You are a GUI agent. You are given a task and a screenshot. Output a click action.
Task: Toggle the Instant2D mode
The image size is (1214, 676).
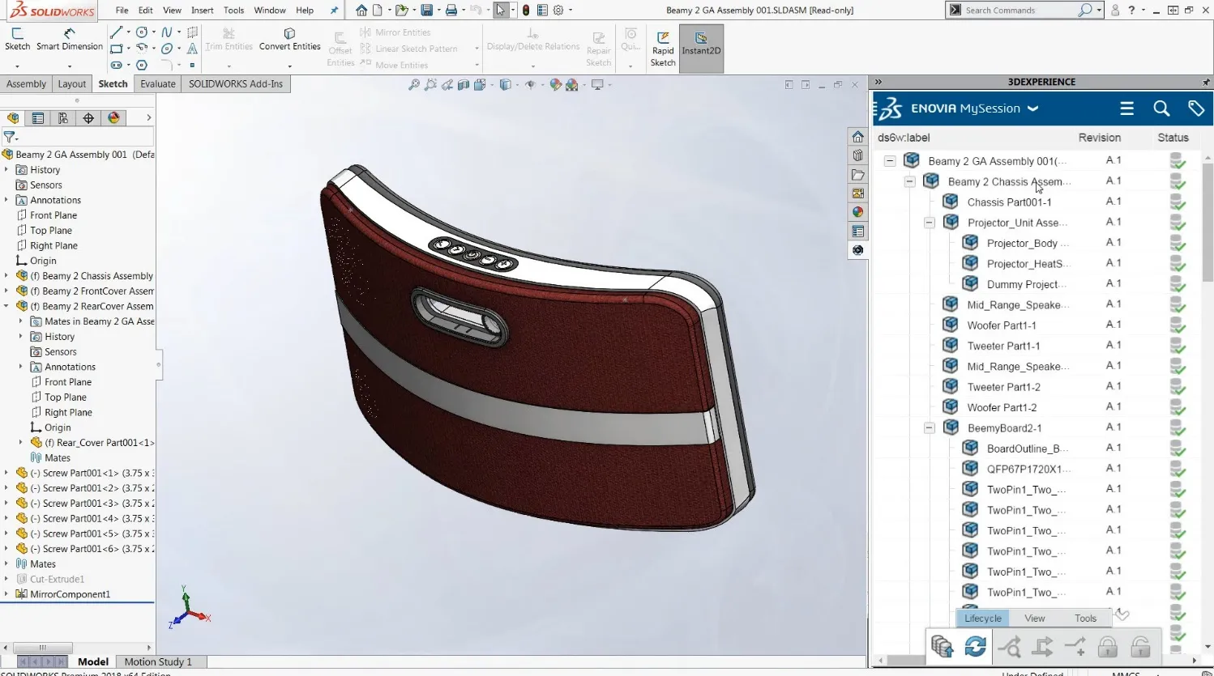click(700, 48)
